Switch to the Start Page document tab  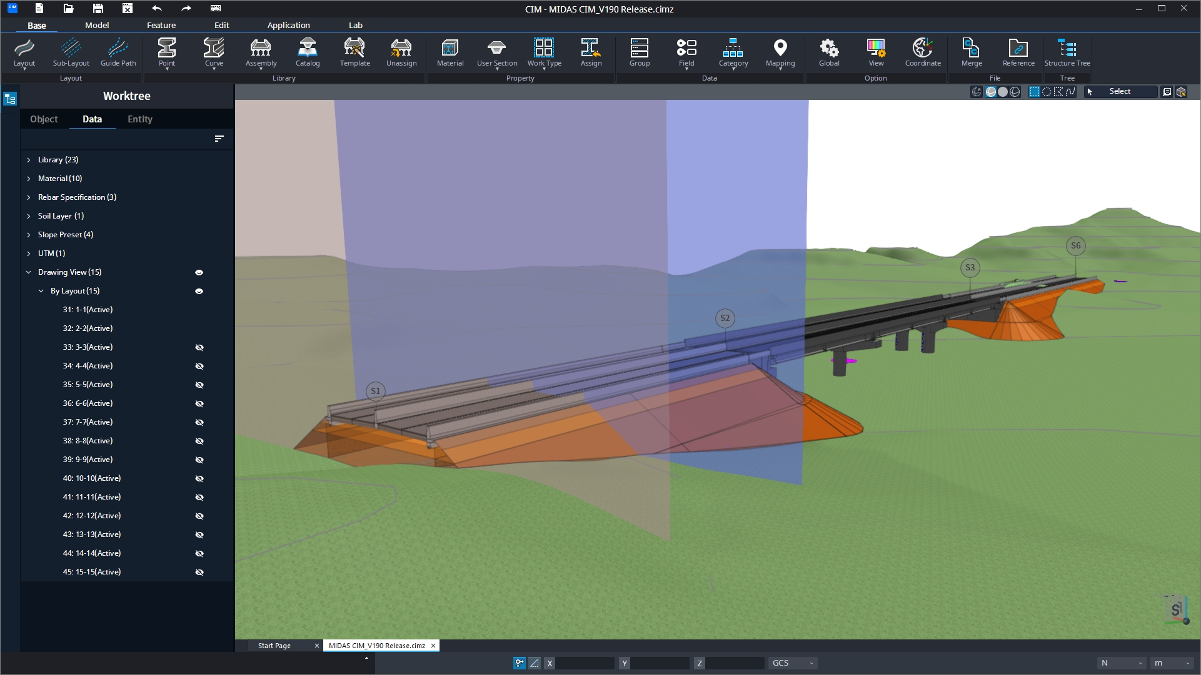(274, 646)
